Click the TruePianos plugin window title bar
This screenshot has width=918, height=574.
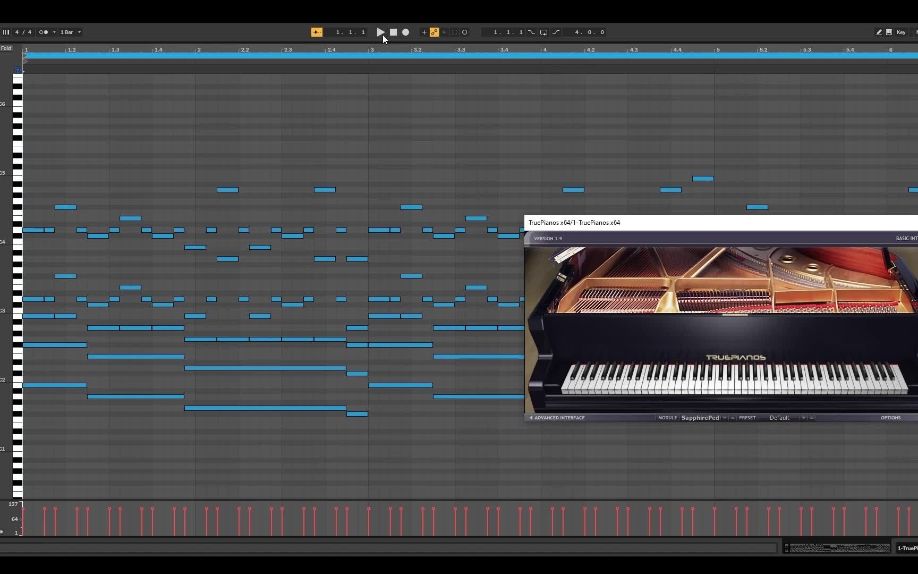click(x=721, y=223)
